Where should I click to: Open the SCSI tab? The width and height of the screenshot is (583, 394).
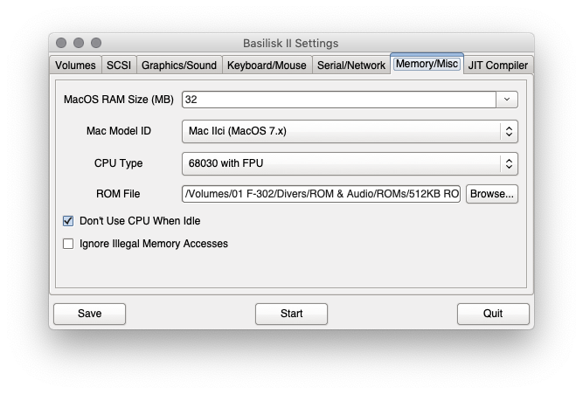[119, 65]
